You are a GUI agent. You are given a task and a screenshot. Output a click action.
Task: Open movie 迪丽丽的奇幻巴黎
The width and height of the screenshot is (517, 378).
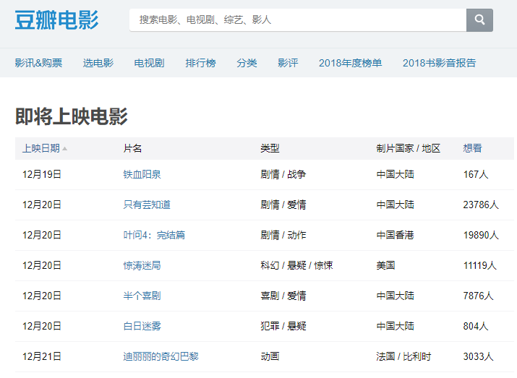coord(161,356)
